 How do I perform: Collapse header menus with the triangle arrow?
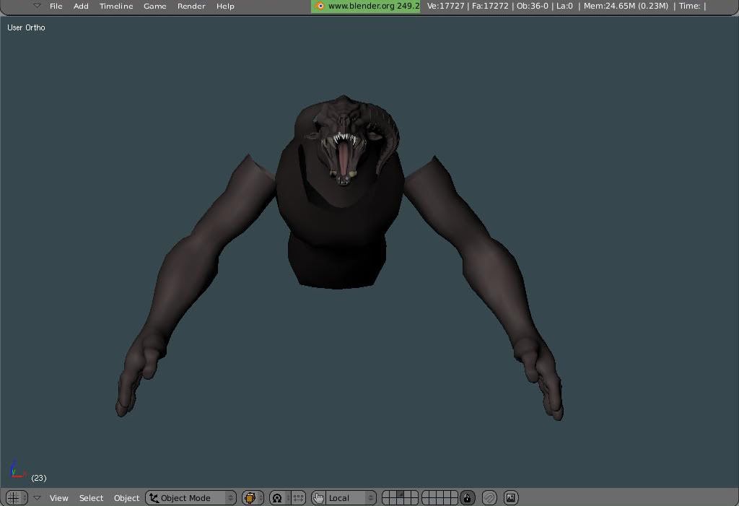coord(37,498)
